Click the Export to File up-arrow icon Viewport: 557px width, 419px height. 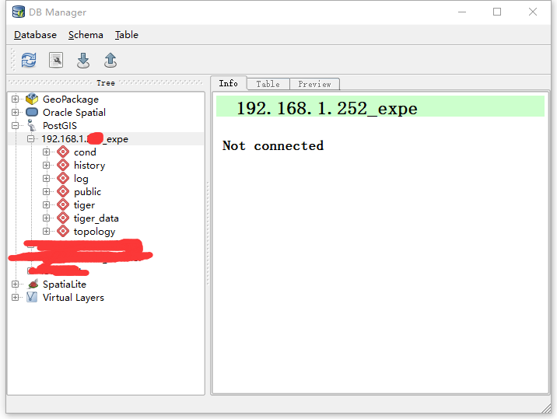[110, 60]
